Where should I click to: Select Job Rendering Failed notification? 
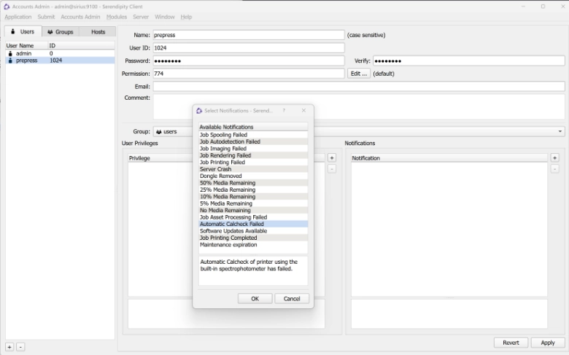pyautogui.click(x=253, y=155)
